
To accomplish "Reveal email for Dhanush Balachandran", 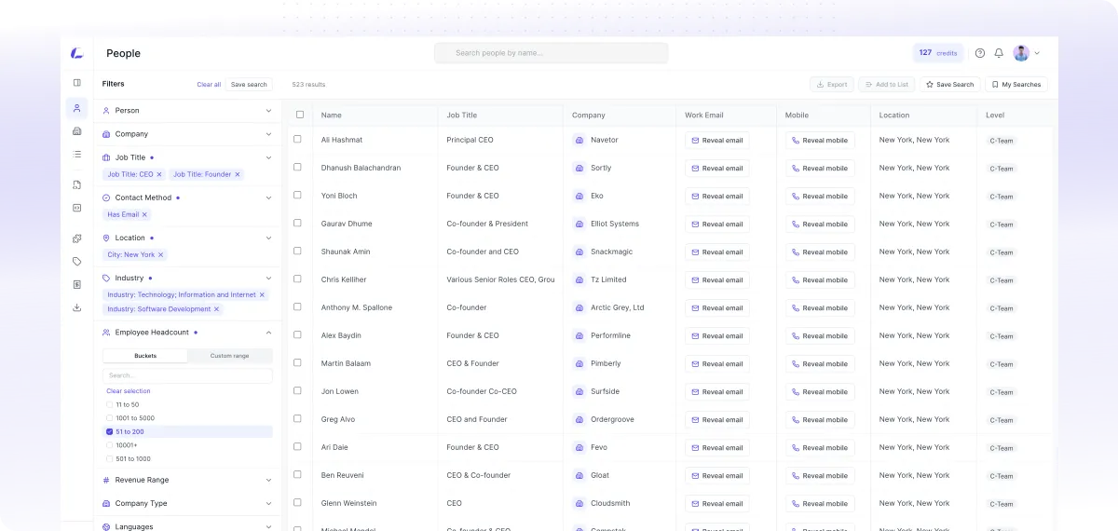I will (716, 169).
